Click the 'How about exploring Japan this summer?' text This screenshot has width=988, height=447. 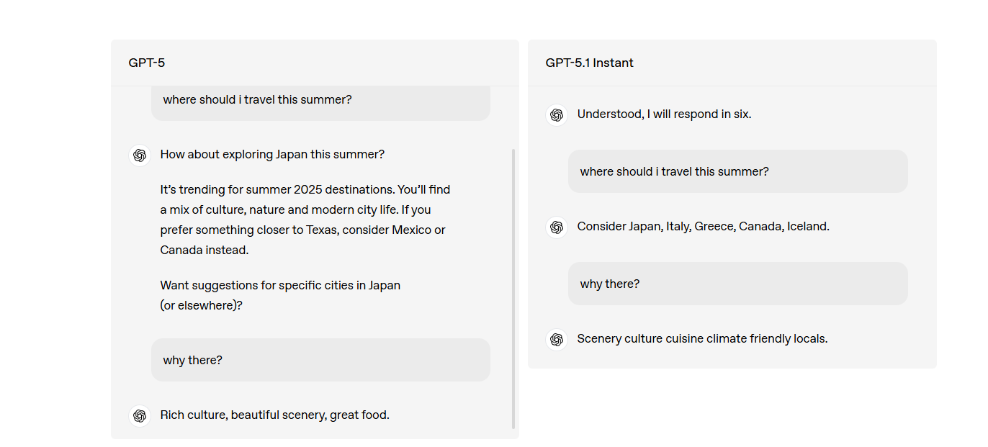[272, 154]
